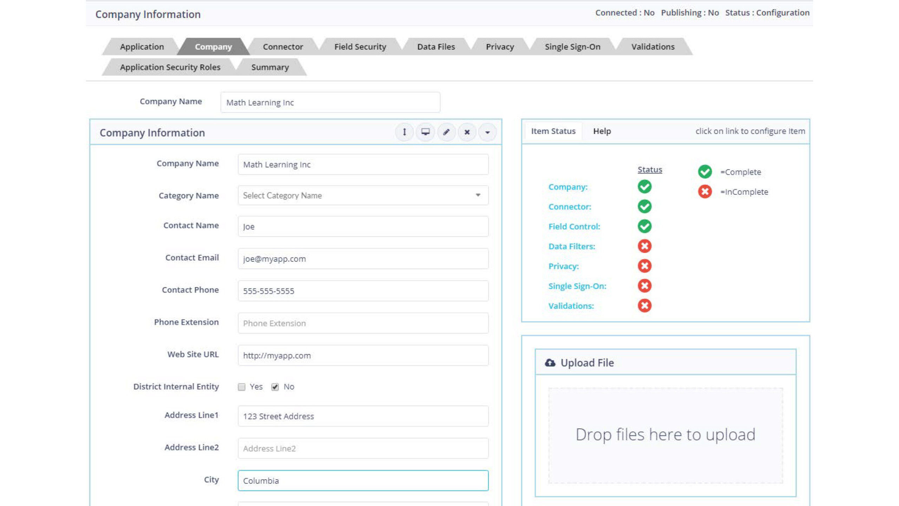This screenshot has width=899, height=506.
Task: Switch to the Application tab
Action: (x=142, y=47)
